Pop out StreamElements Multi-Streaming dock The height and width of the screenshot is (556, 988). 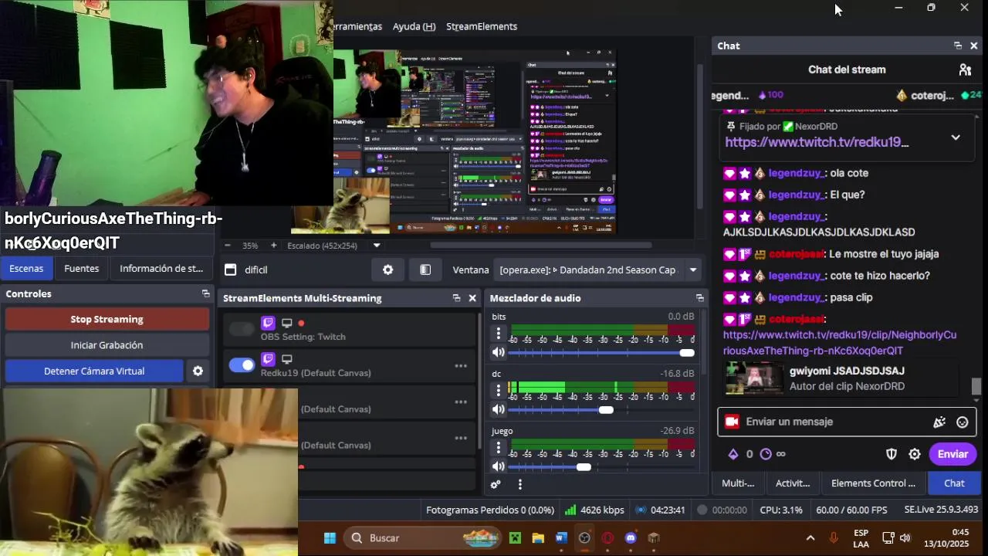coord(456,298)
